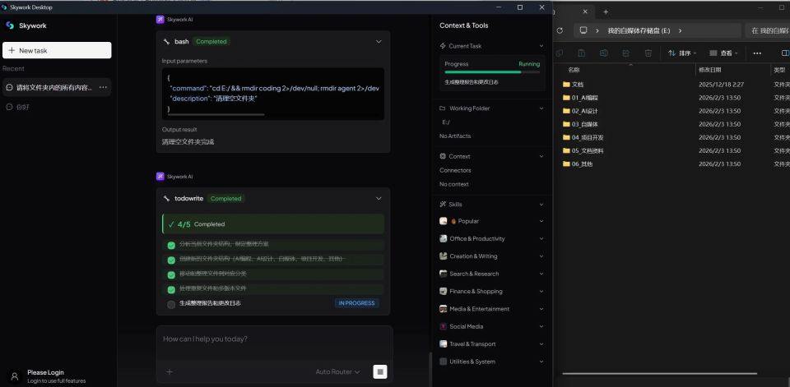Expand the Travel & Transport category
The image size is (790, 387).
541,344
